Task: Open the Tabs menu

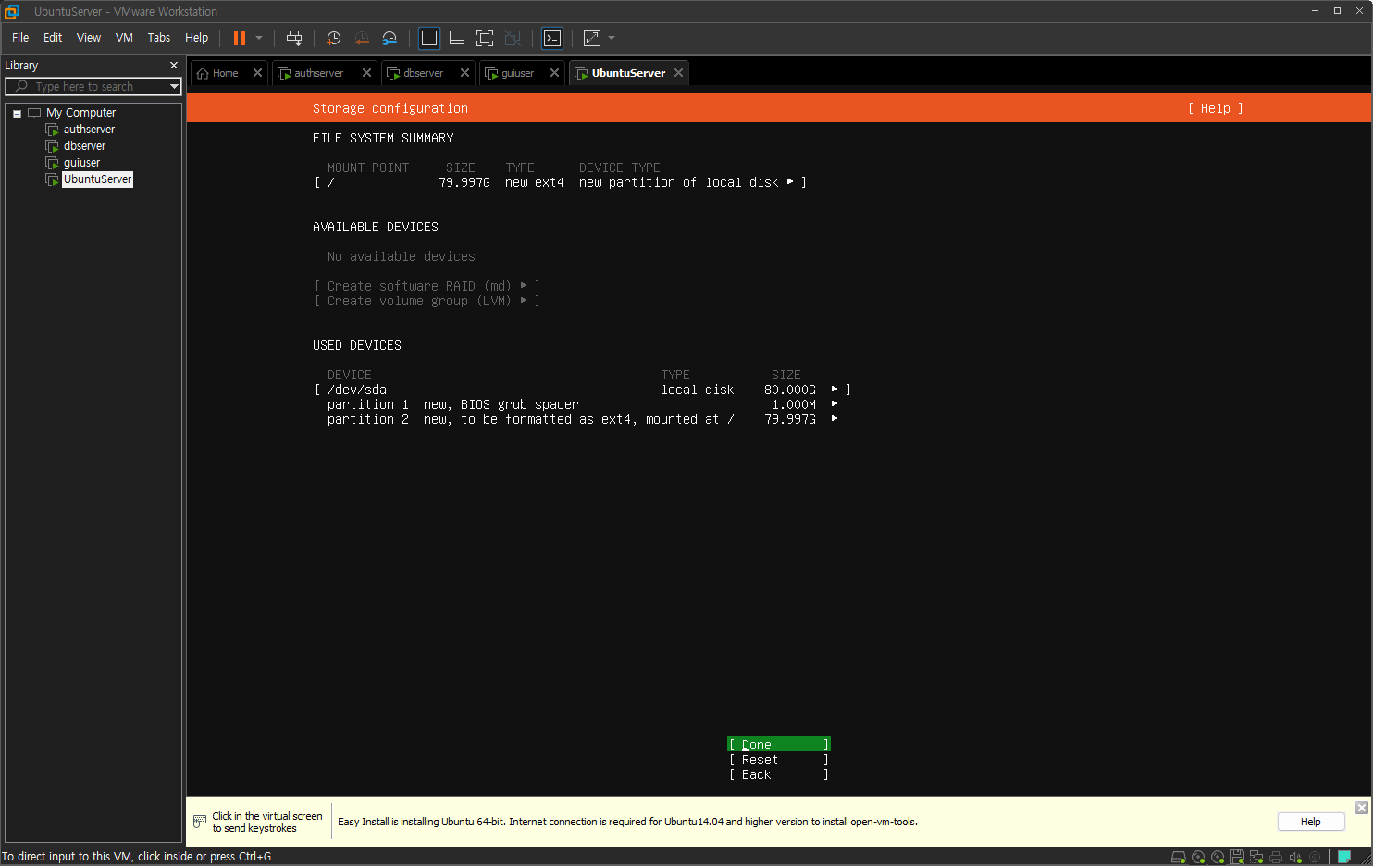Action: 159,38
